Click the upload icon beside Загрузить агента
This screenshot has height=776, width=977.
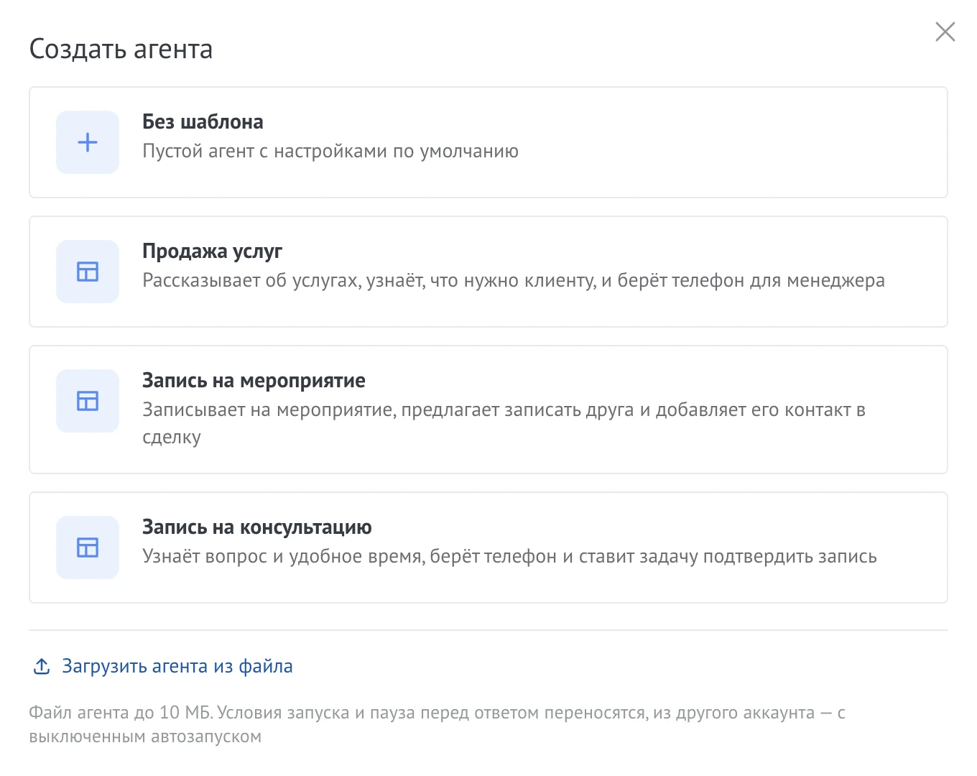[42, 666]
